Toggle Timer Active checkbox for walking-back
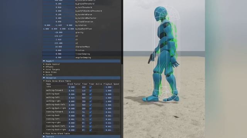This screenshot has height=138, width=247. click(91, 94)
